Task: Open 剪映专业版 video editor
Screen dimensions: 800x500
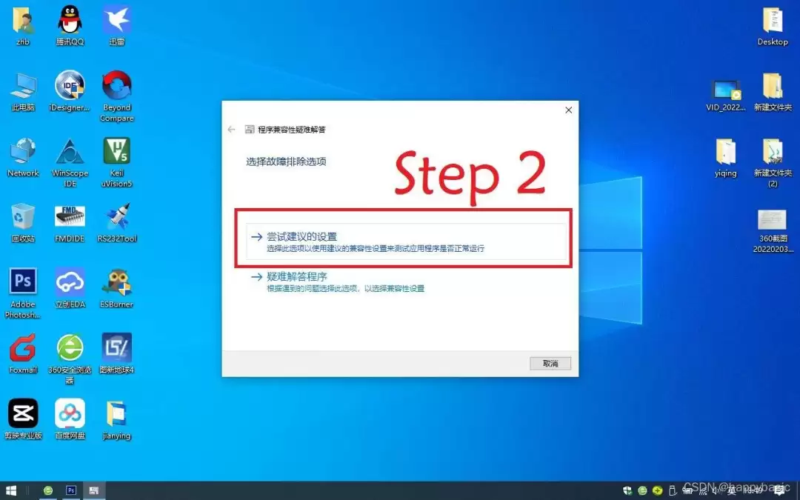Action: 22,413
